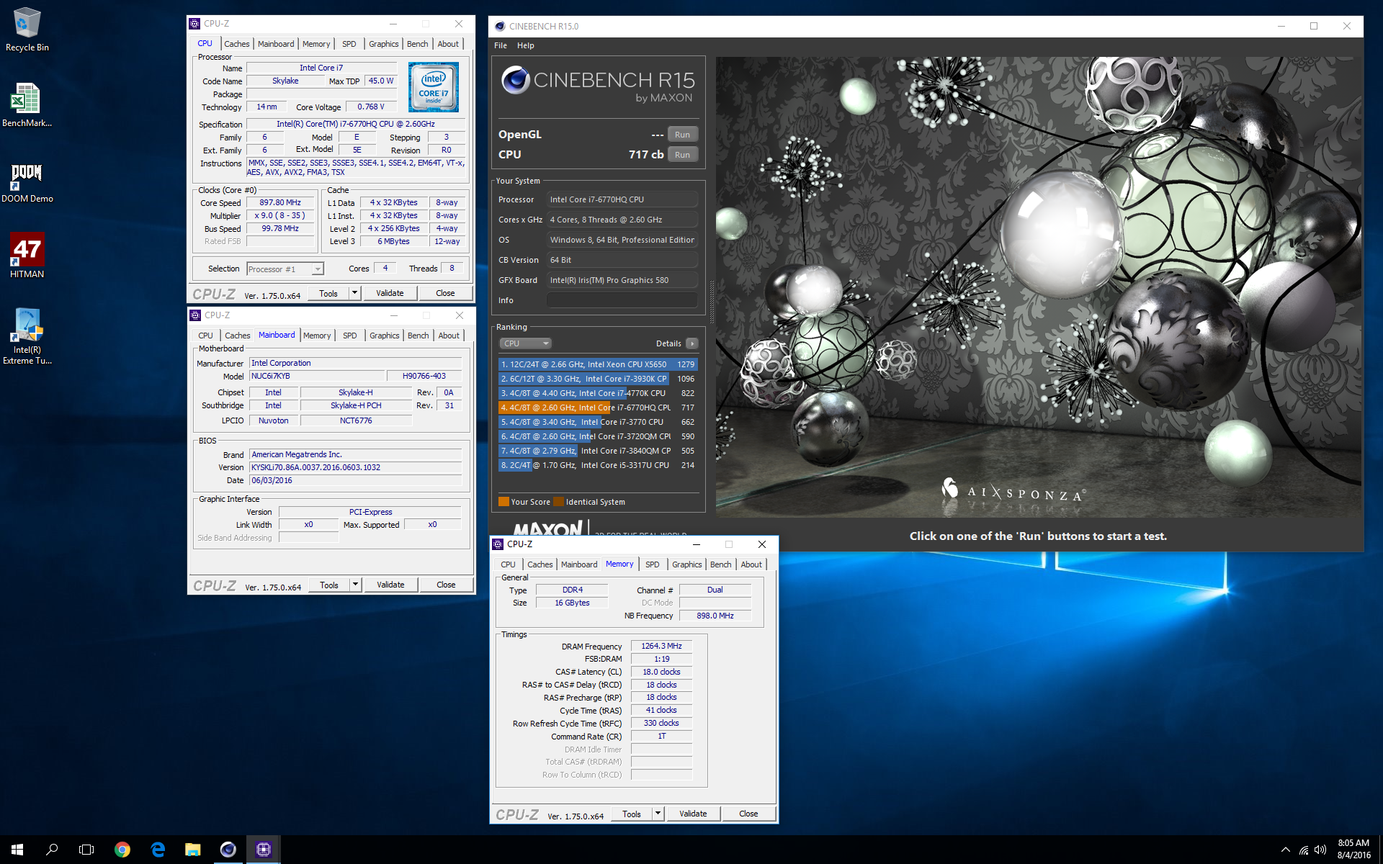Open About tab in Memory CPU-Z window
The image size is (1383, 864).
[751, 564]
